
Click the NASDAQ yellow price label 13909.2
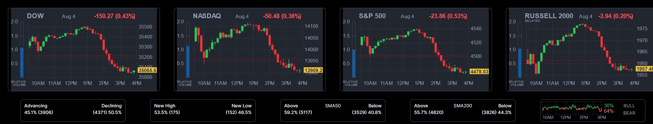coord(313,70)
